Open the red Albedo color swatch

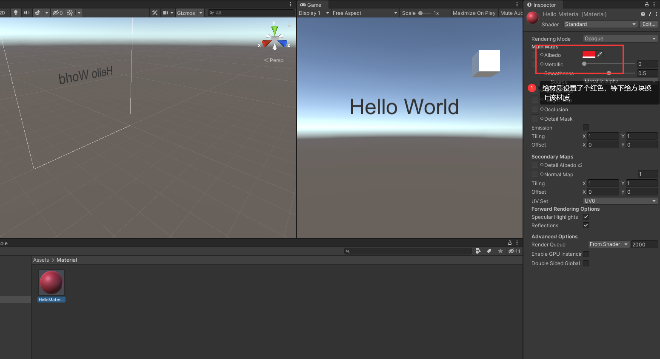click(589, 54)
